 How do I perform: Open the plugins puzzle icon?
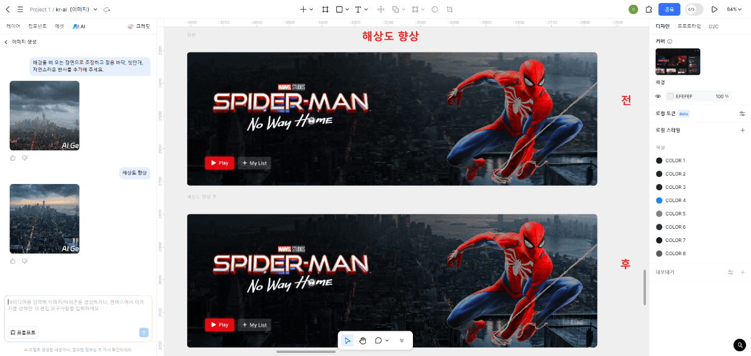[649, 10]
